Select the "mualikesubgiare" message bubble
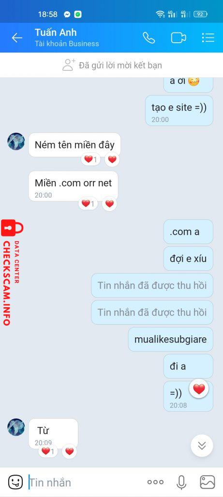223x497 pixels. click(x=171, y=339)
